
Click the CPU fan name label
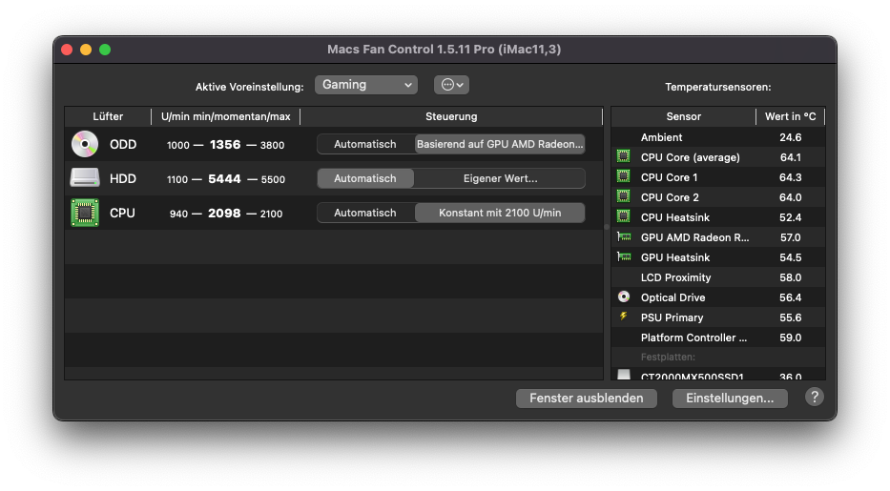(x=122, y=214)
